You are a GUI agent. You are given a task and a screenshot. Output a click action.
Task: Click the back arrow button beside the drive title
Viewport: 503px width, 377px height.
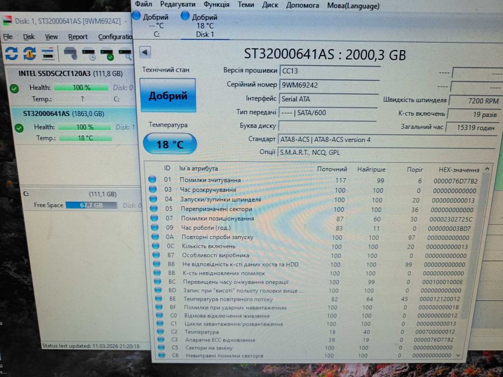click(x=145, y=52)
